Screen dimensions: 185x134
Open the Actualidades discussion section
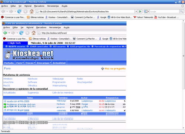(9, 93)
